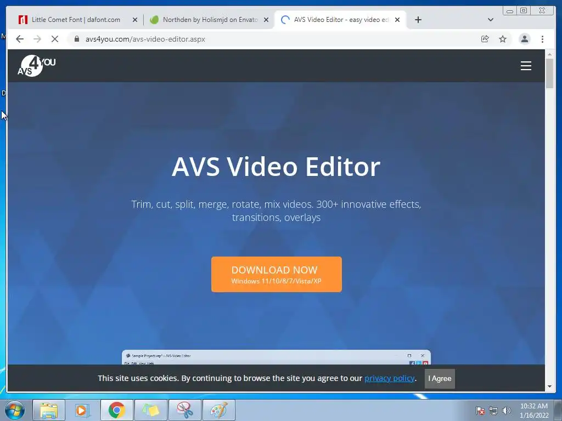Accept cookies with I Agree

tap(440, 378)
